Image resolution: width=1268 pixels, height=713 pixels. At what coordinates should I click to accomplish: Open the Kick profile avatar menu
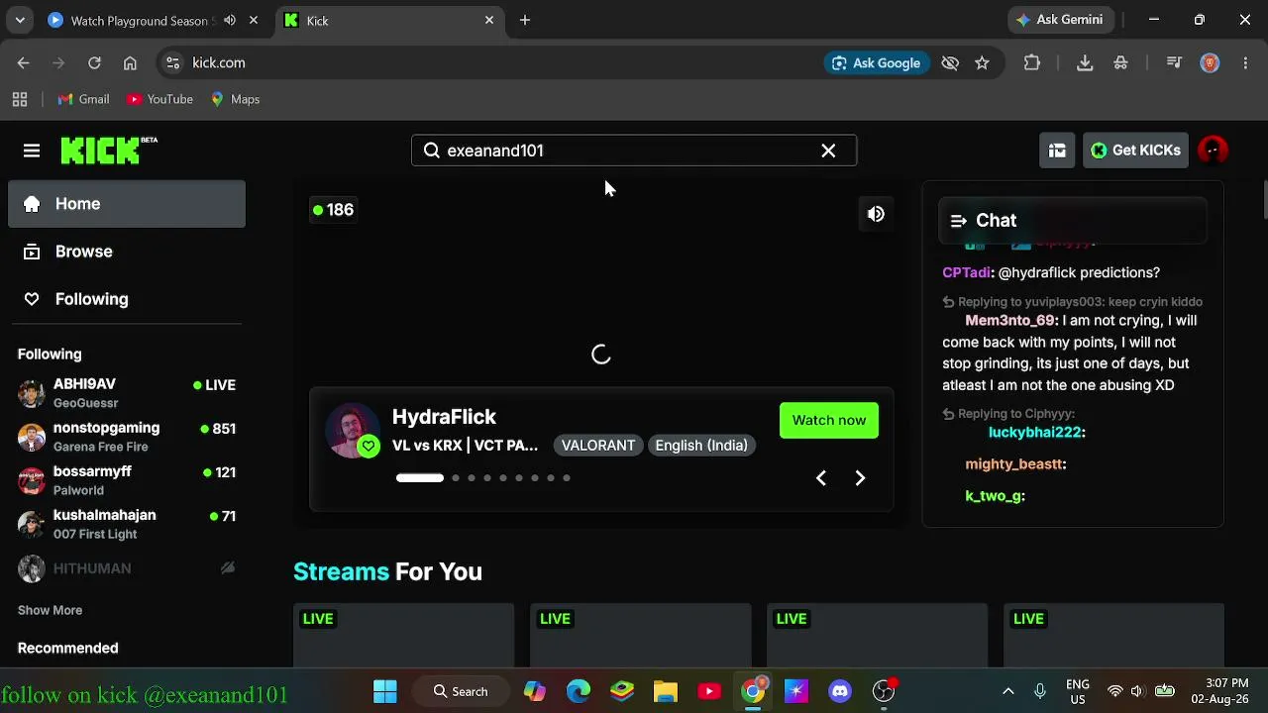tap(1213, 151)
